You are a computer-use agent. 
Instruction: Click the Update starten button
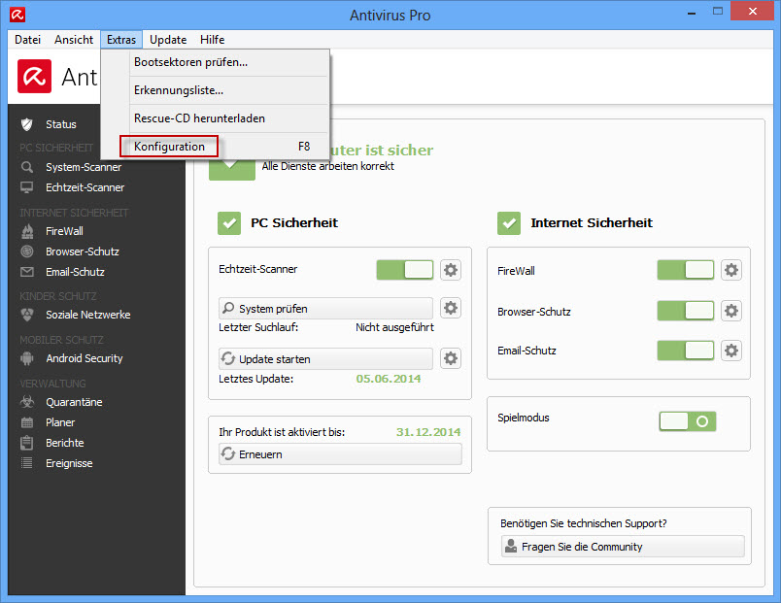pyautogui.click(x=325, y=358)
